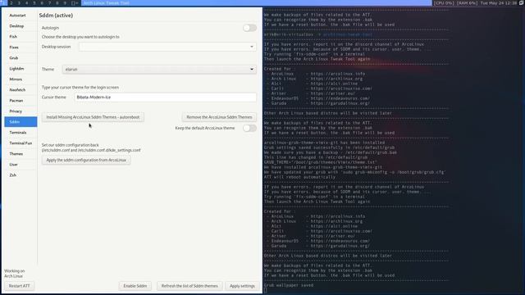The height and width of the screenshot is (295, 525).
Task: Click Install Missing ArcoLinux Sddm Themes button
Action: point(93,117)
